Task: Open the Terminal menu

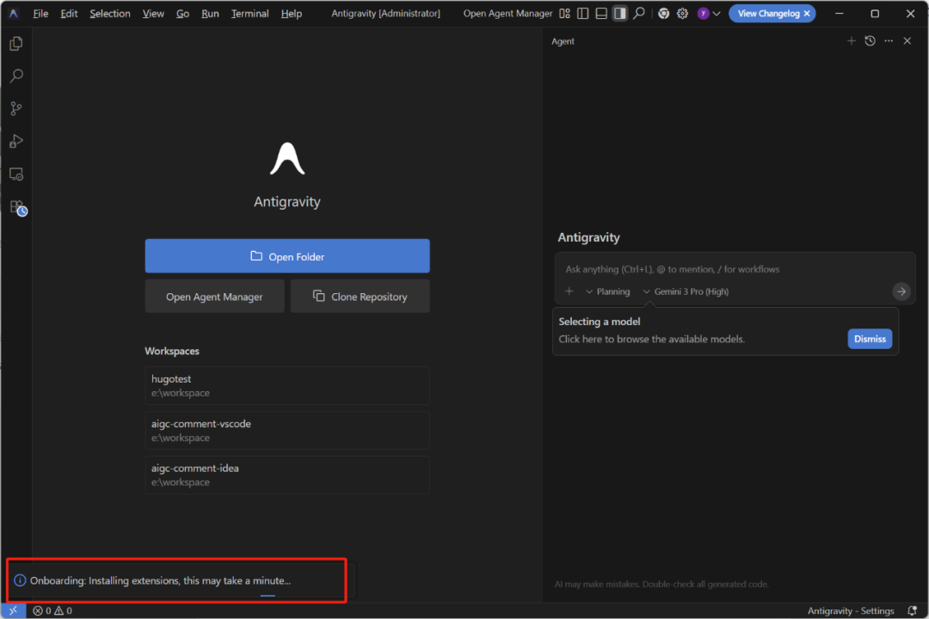Action: click(x=249, y=13)
